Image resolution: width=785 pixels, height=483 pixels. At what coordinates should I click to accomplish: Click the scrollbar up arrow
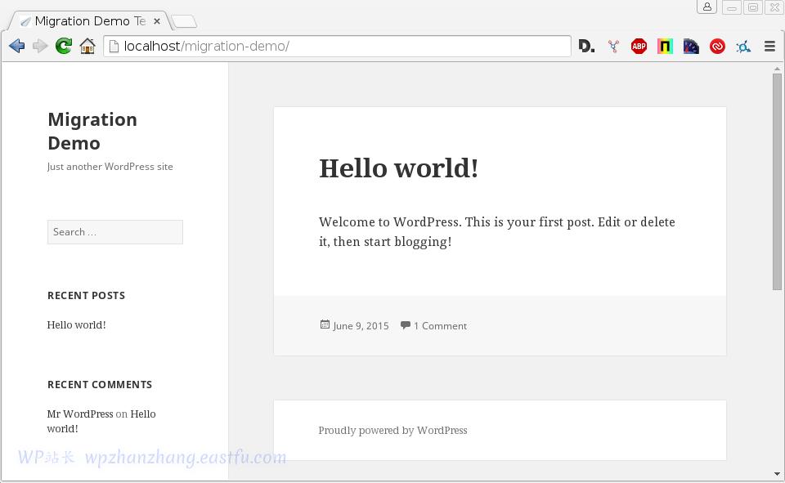[x=777, y=69]
